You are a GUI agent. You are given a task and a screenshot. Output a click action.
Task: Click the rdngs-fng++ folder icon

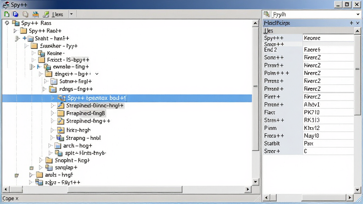pos(53,89)
